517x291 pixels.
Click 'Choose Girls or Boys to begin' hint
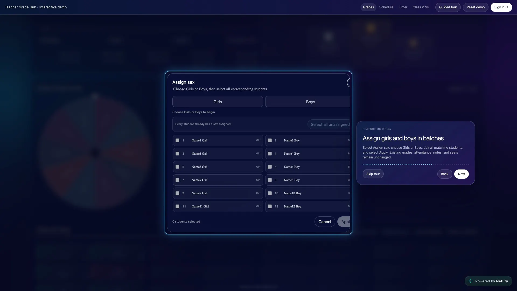click(x=194, y=112)
